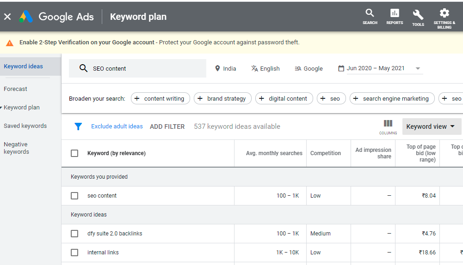
Task: Sort by Competition column header
Action: click(326, 153)
